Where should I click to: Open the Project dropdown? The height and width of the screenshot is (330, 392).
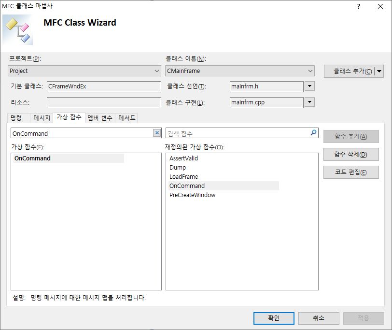(84, 71)
